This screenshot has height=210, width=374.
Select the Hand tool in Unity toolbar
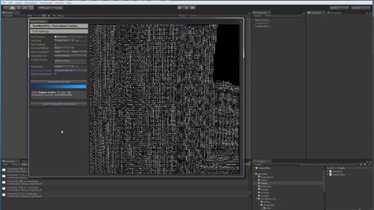pos(6,8)
